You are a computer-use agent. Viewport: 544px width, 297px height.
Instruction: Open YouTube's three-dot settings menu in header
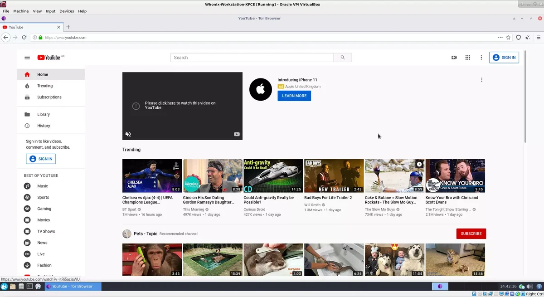click(x=481, y=57)
